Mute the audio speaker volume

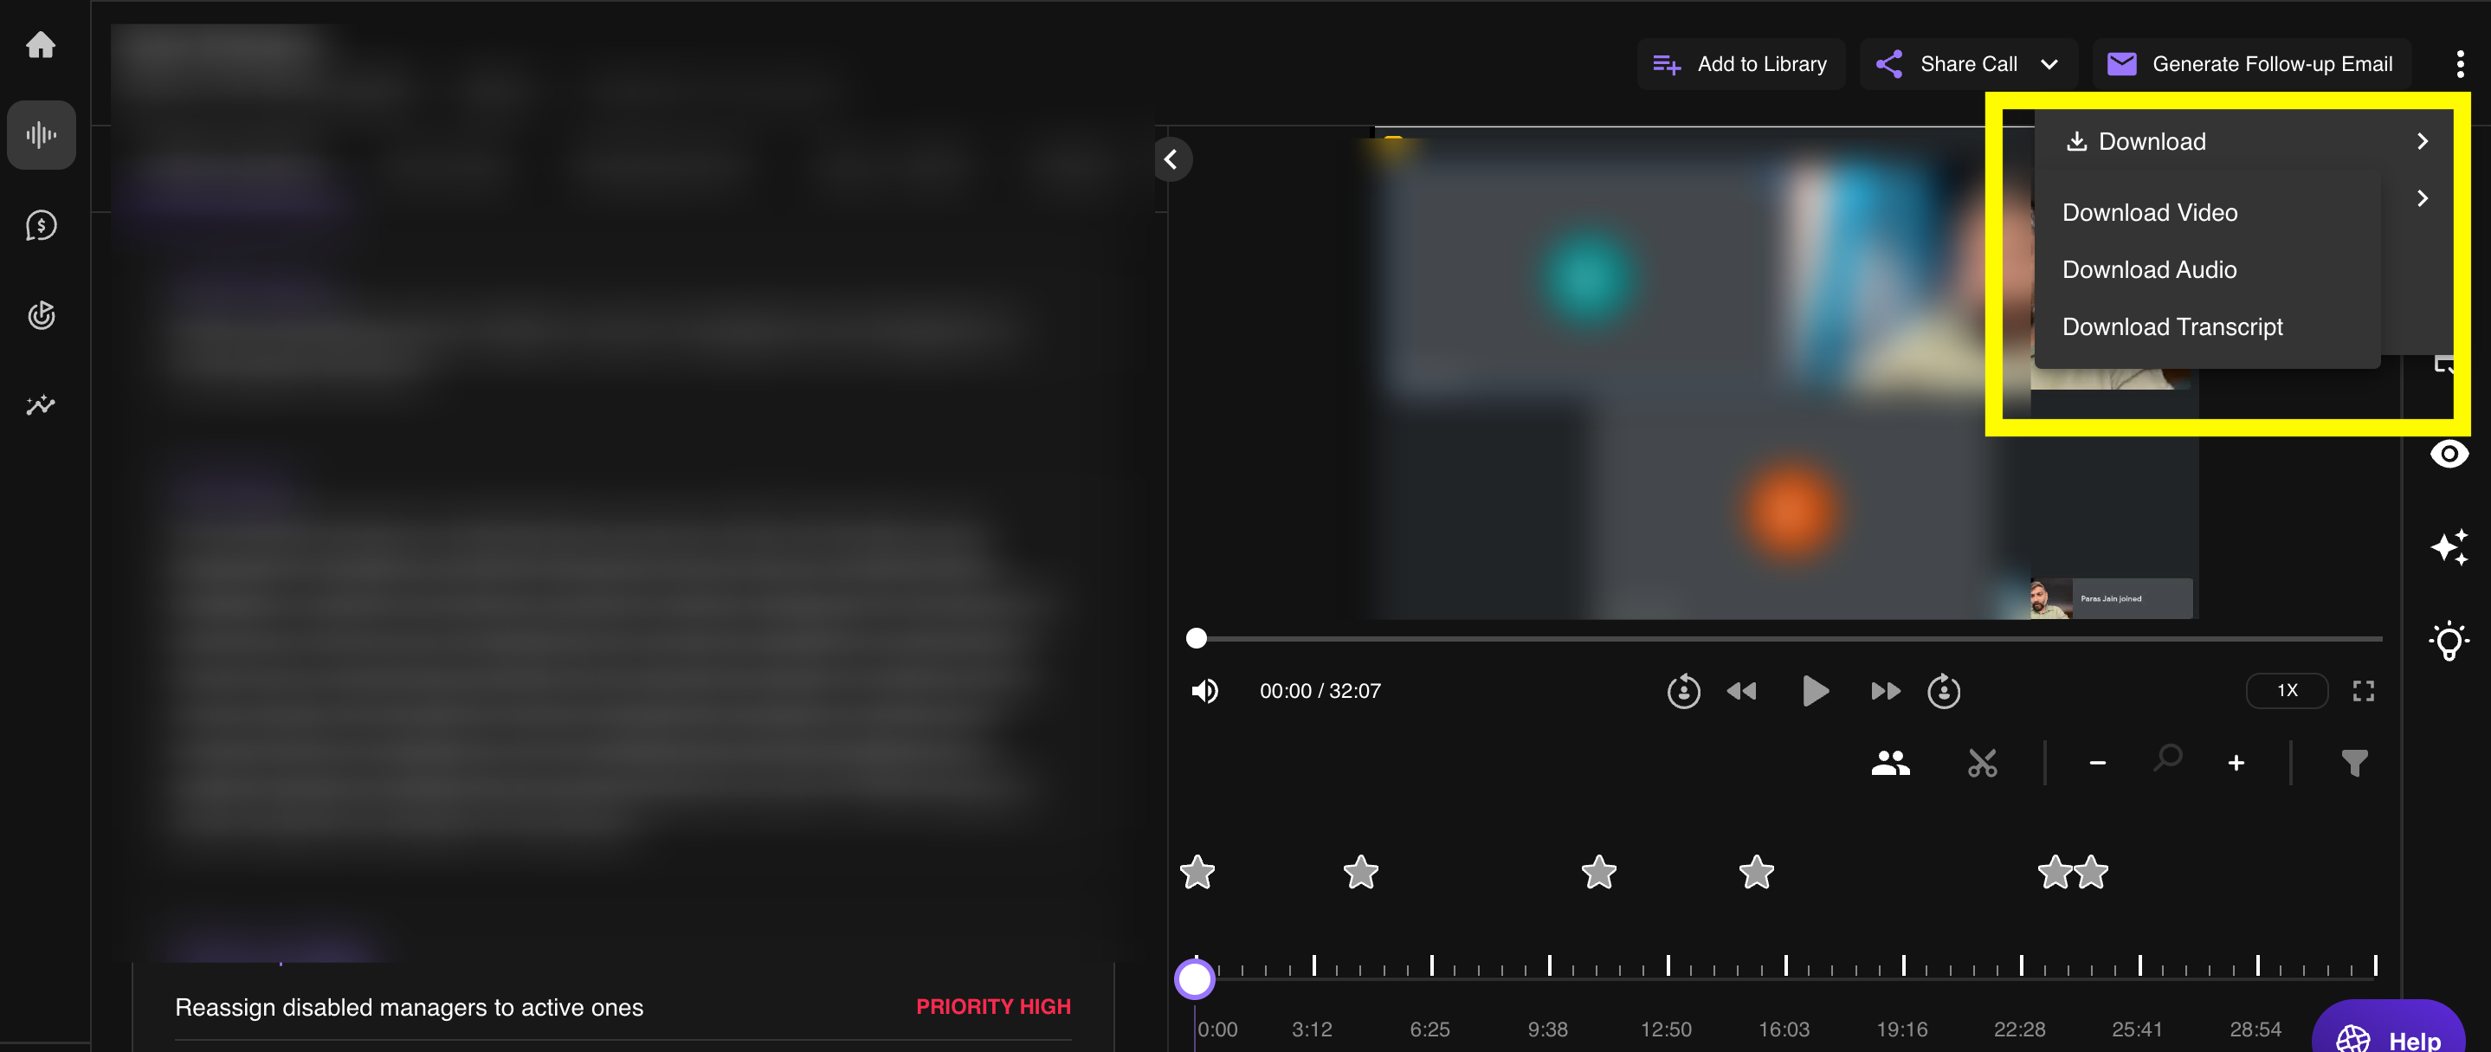(x=1205, y=691)
